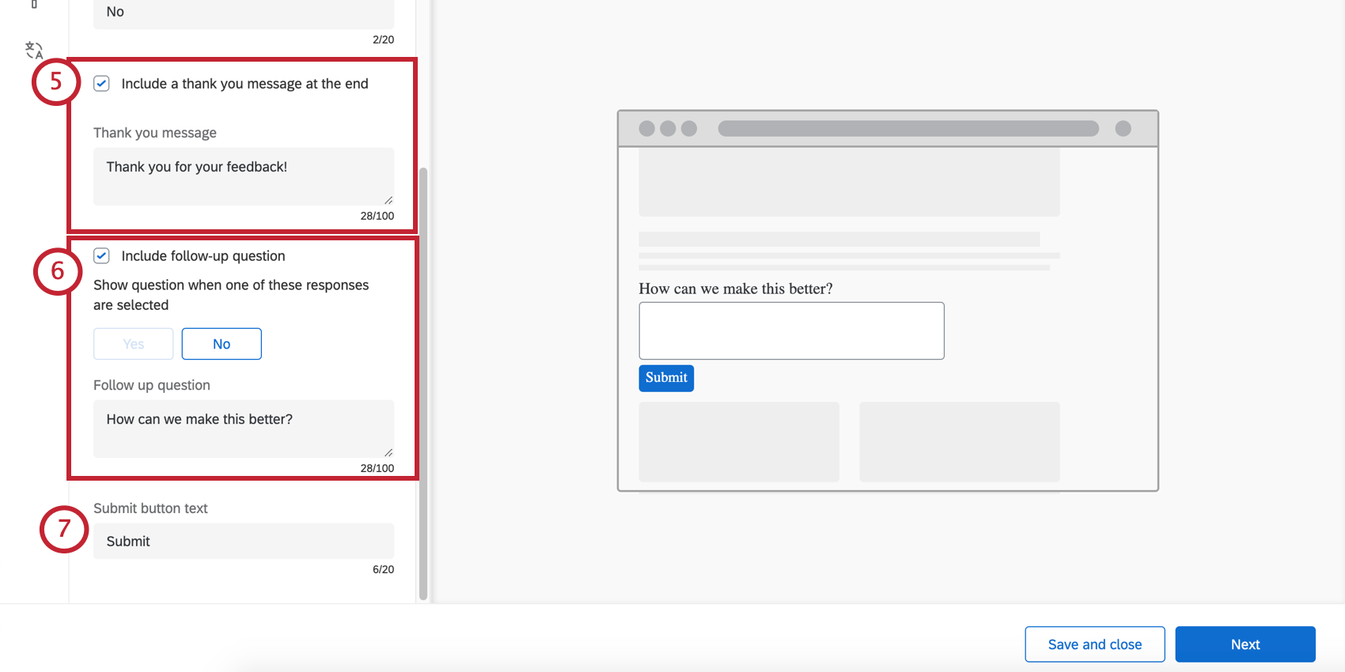Click the No text field at top
This screenshot has height=672, width=1345.
(x=244, y=13)
